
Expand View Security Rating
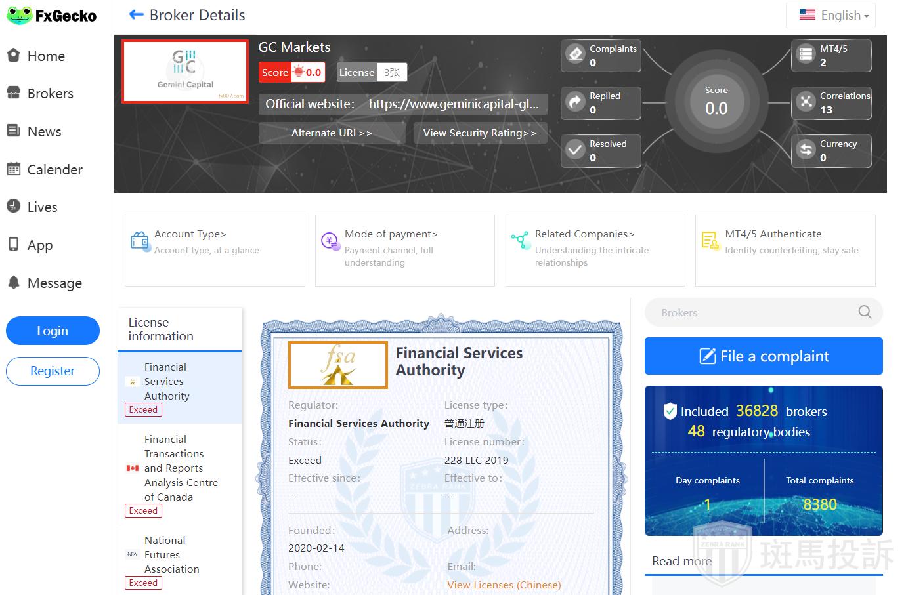[480, 133]
